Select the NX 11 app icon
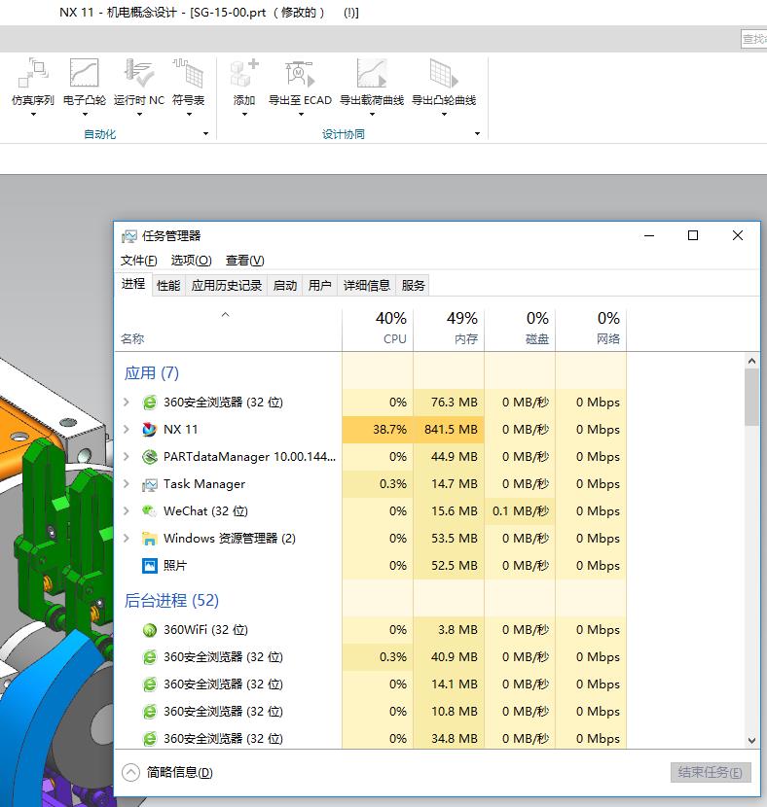 point(149,429)
